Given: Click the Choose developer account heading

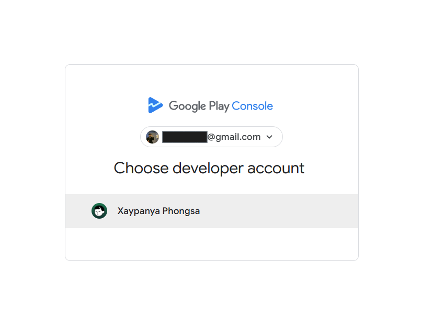Looking at the screenshot, I should coord(209,168).
